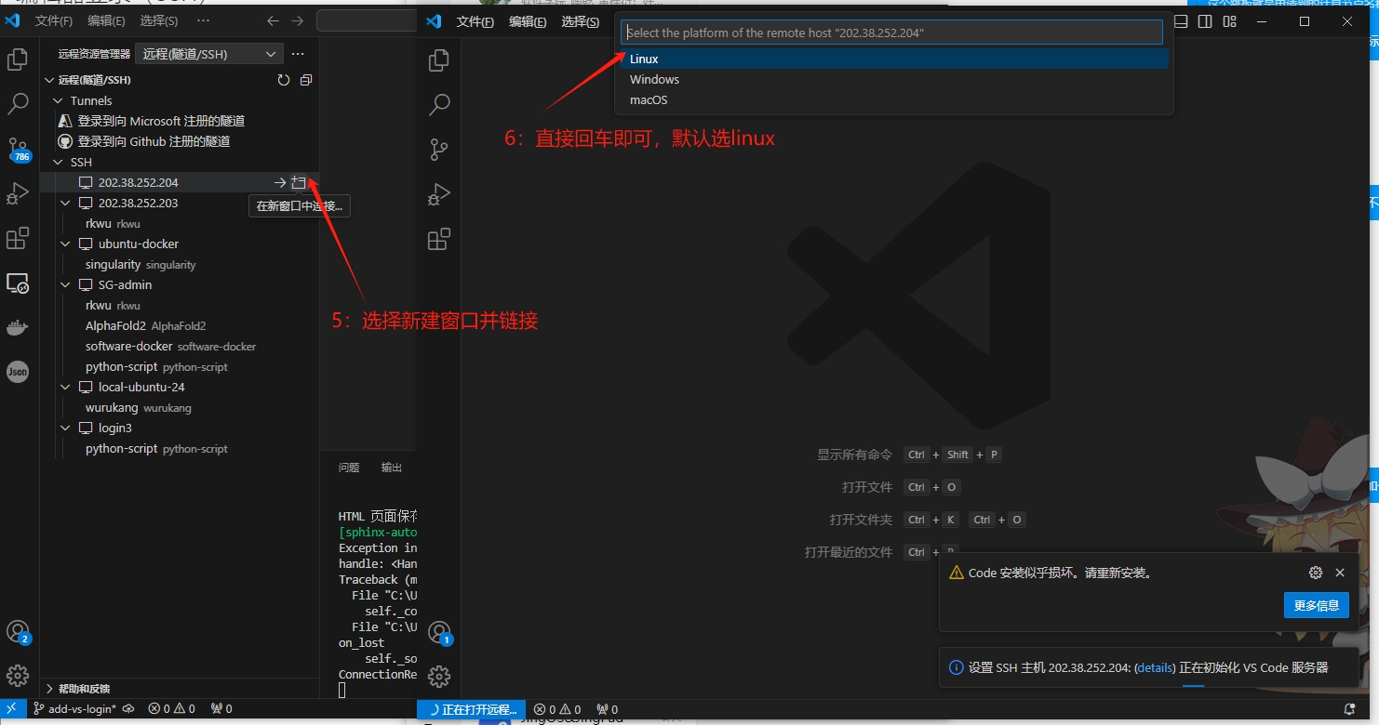Click the platform selection input field
Image resolution: width=1379 pixels, height=725 pixels.
click(891, 33)
